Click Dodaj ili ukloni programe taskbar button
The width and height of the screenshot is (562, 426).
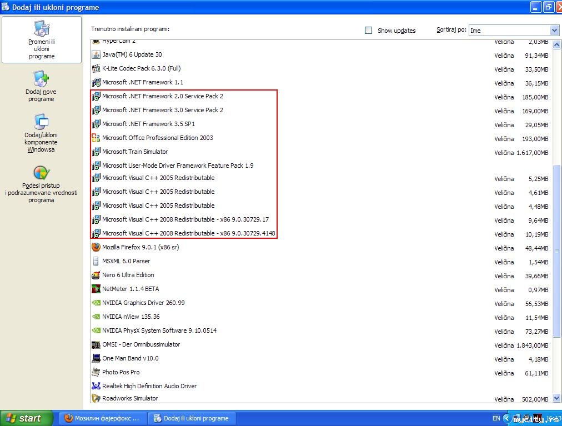pos(192,418)
